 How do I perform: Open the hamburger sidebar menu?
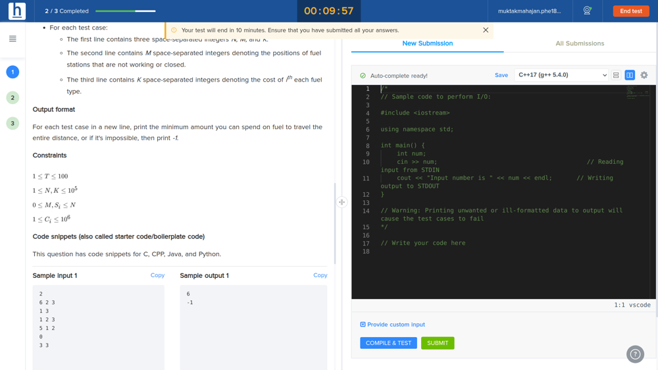13,39
